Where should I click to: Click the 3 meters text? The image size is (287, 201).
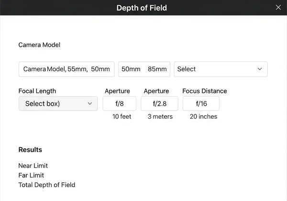click(160, 116)
